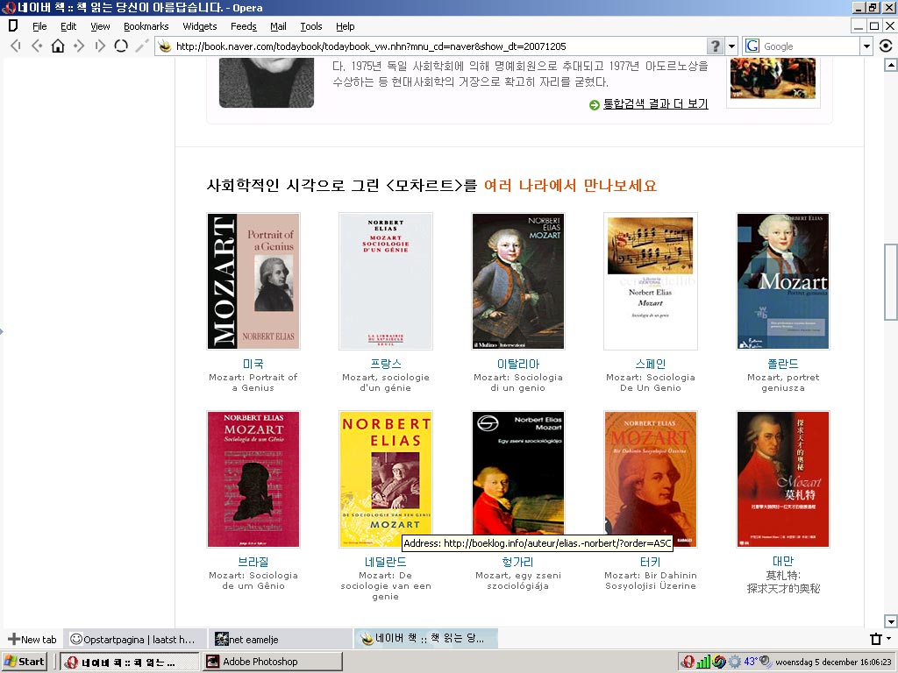The image size is (898, 673).
Task: Open the Mail menu
Action: click(x=278, y=26)
